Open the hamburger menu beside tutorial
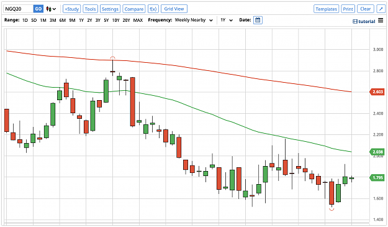 coord(381,21)
